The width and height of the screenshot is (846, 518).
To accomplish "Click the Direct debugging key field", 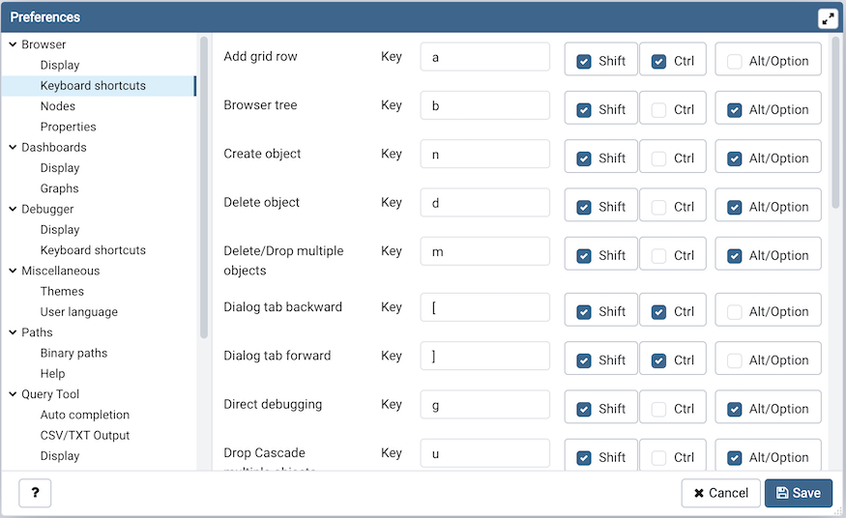I will (485, 404).
